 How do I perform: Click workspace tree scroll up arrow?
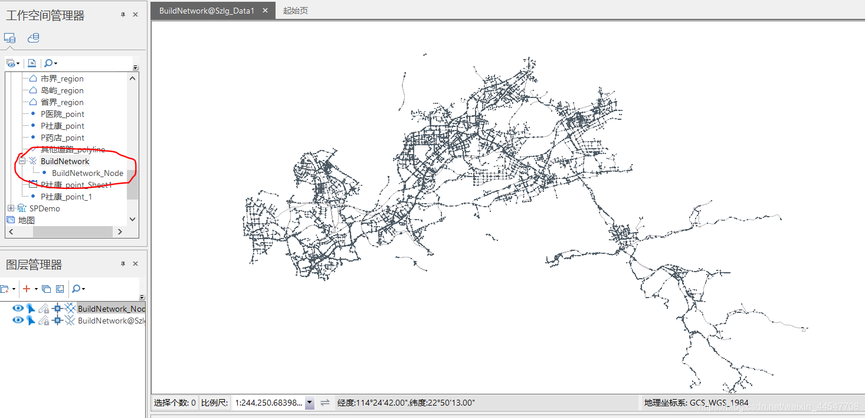point(132,78)
